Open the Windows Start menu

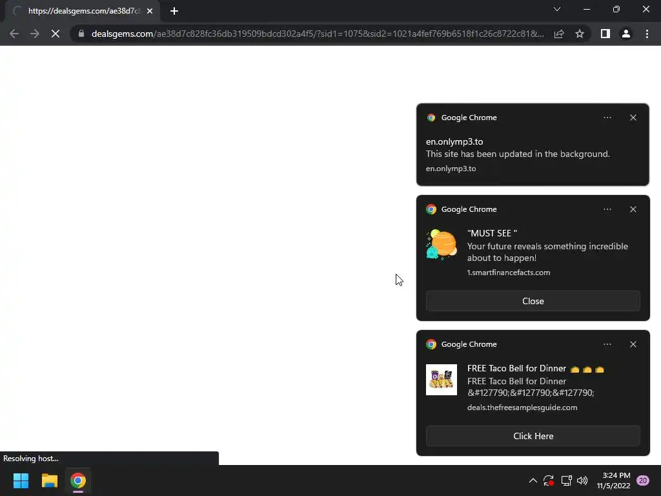21,480
